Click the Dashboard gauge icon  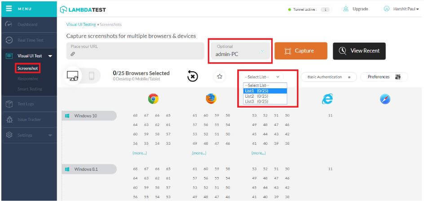(x=9, y=24)
